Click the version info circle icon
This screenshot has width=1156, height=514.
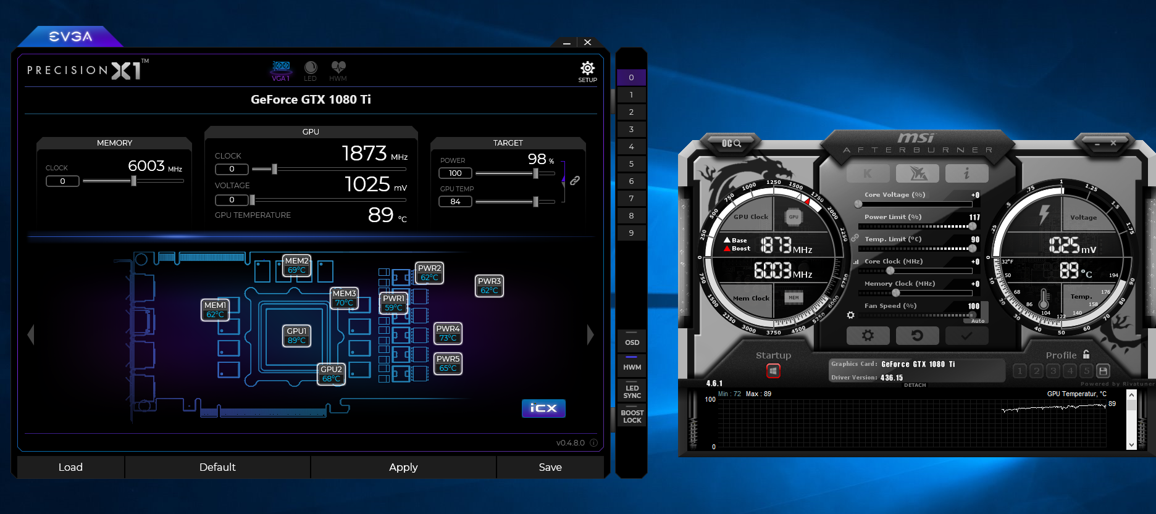(x=593, y=442)
